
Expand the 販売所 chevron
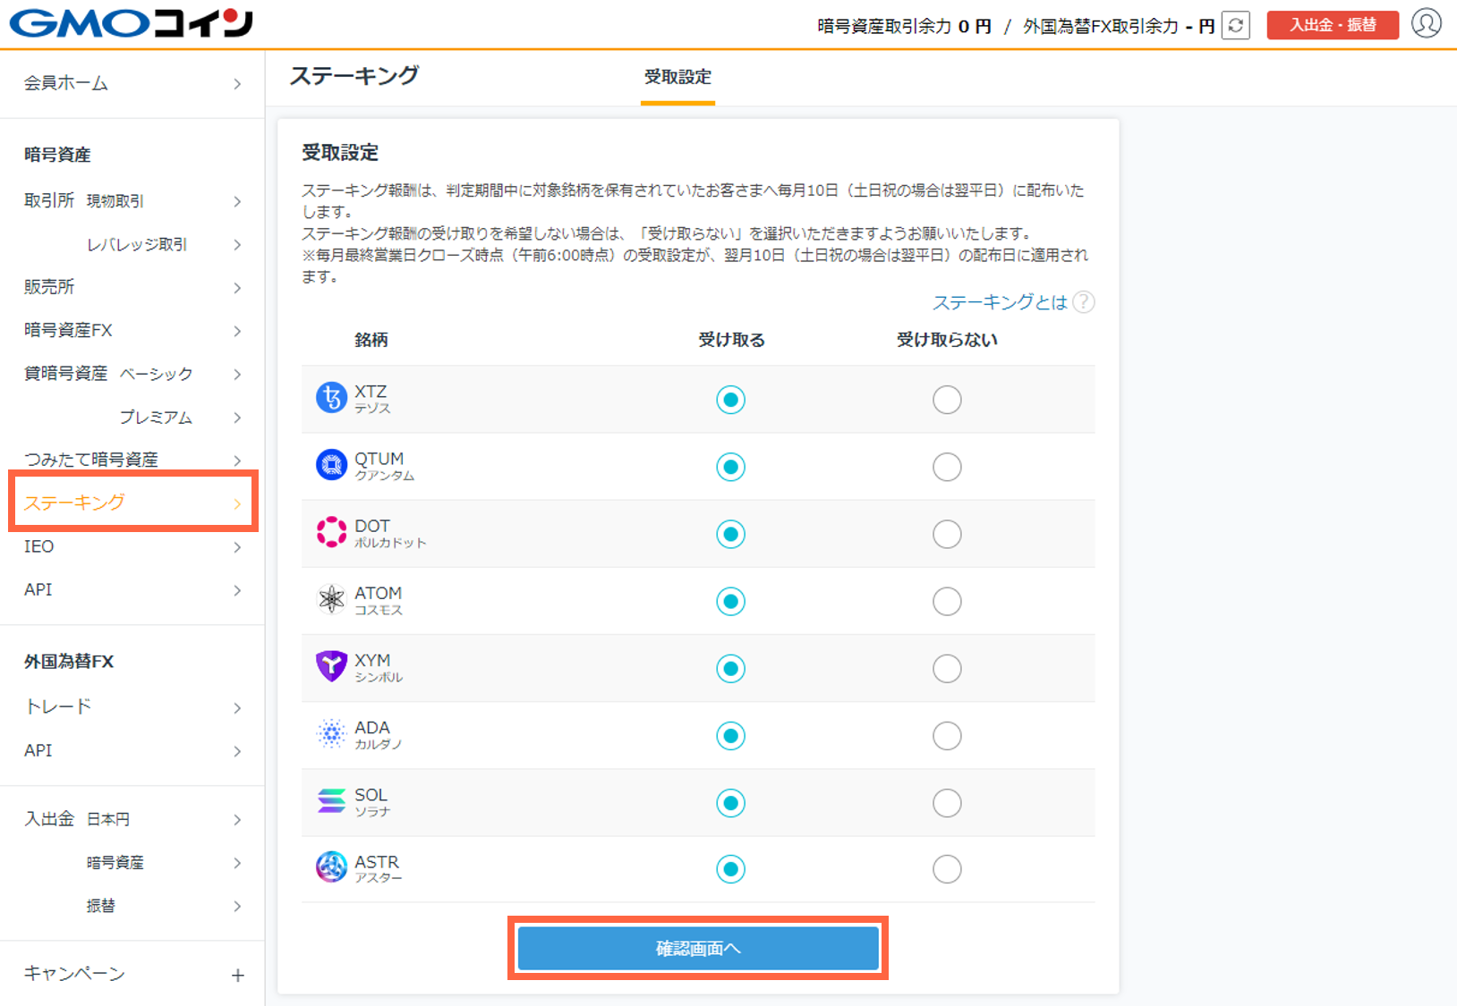[x=237, y=288]
